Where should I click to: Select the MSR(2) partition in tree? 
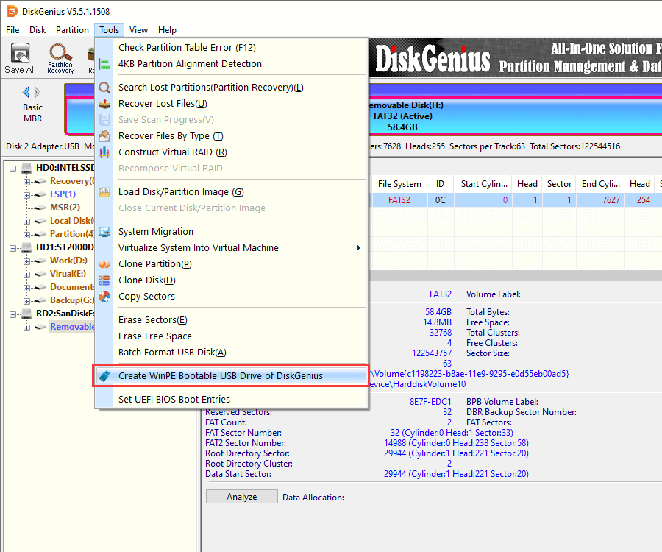pyautogui.click(x=65, y=208)
